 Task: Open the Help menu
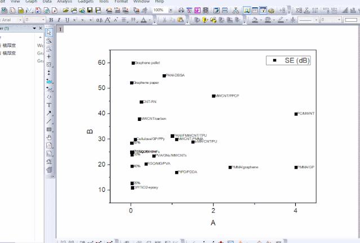[159, 1]
